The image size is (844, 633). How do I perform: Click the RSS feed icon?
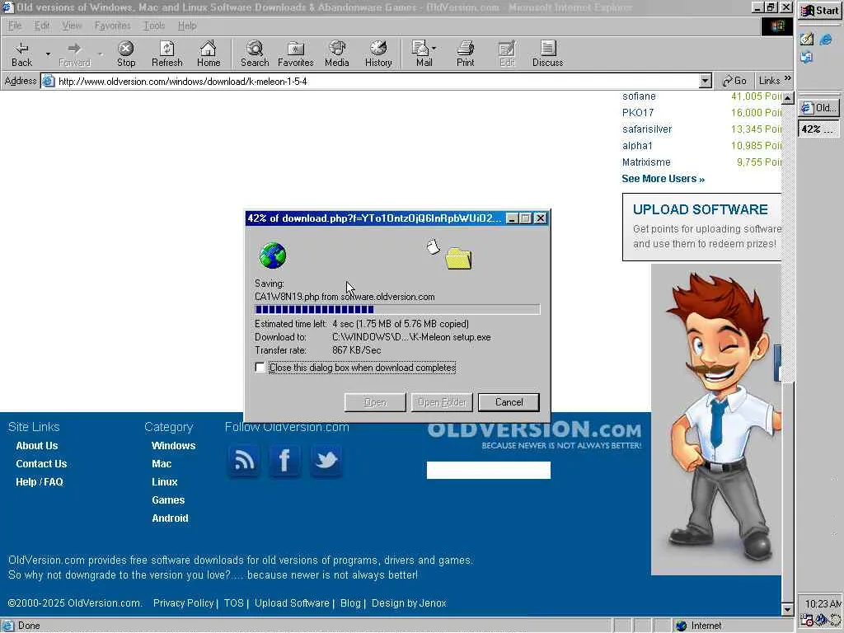(x=244, y=461)
